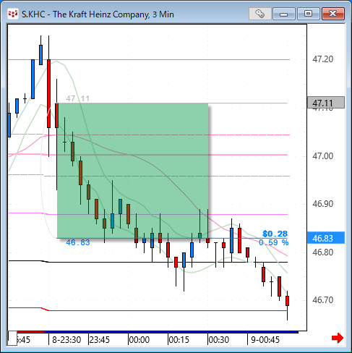Viewport: 352px width, 353px height.
Task: Select the gray 47.11 price marker
Action: [326, 103]
